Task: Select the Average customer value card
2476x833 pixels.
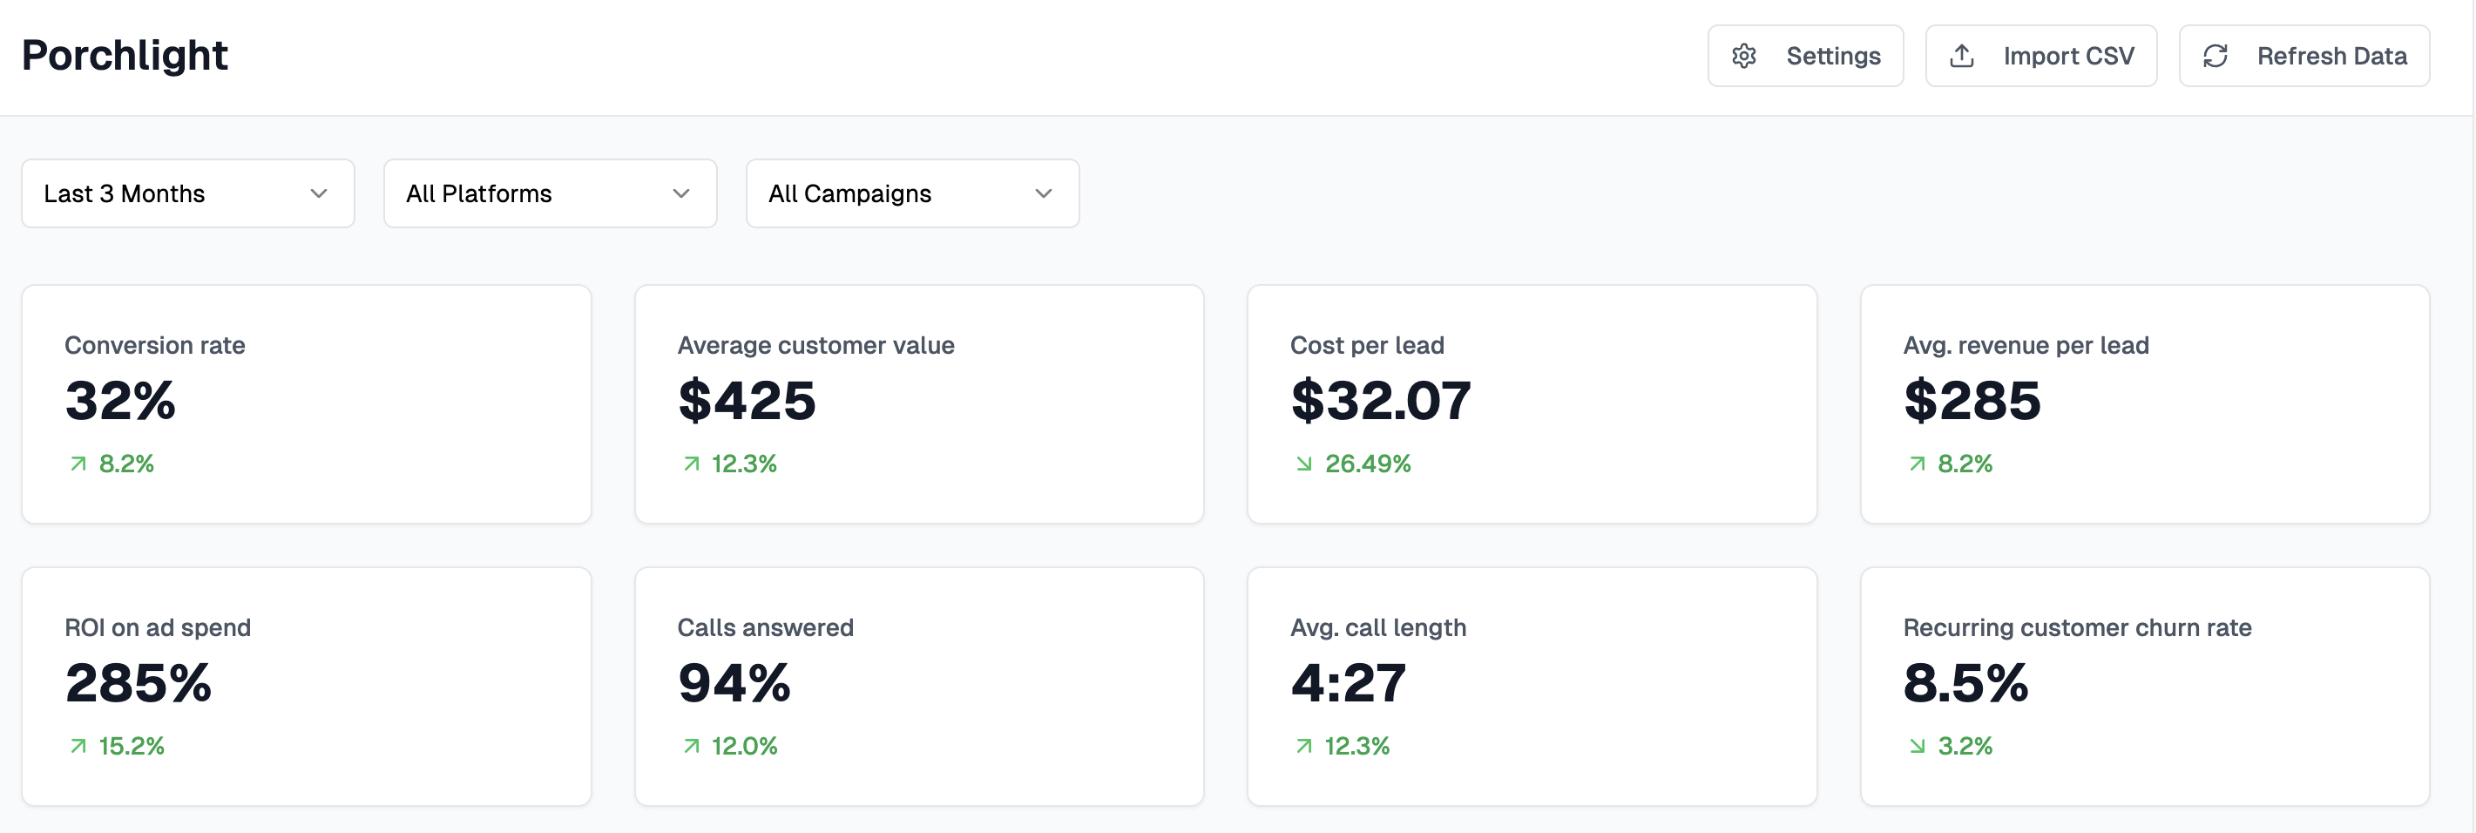Action: 919,403
